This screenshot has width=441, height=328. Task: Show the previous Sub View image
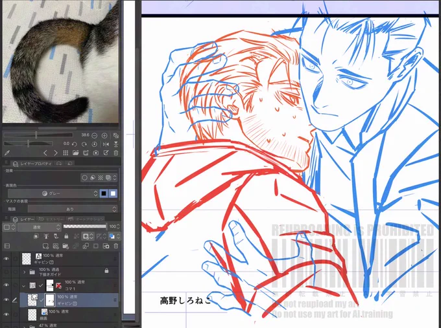[45, 153]
